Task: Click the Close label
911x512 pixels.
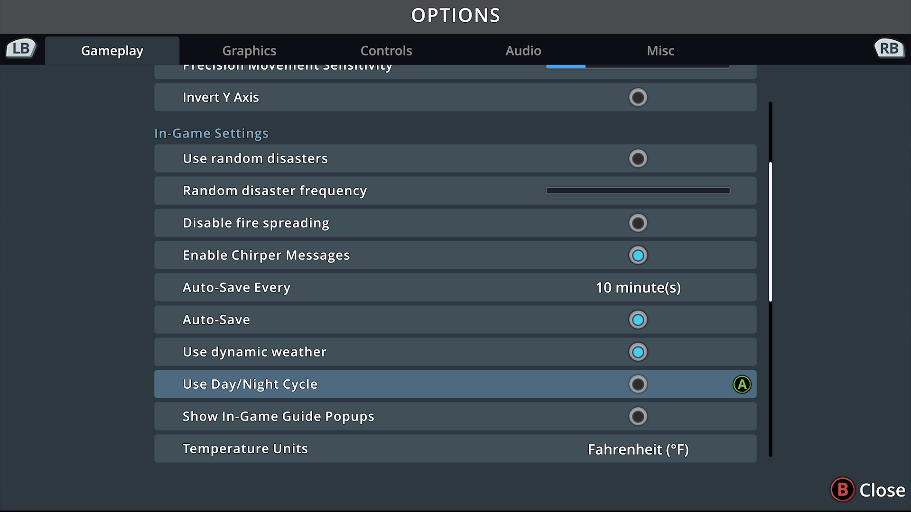Action: (x=882, y=490)
